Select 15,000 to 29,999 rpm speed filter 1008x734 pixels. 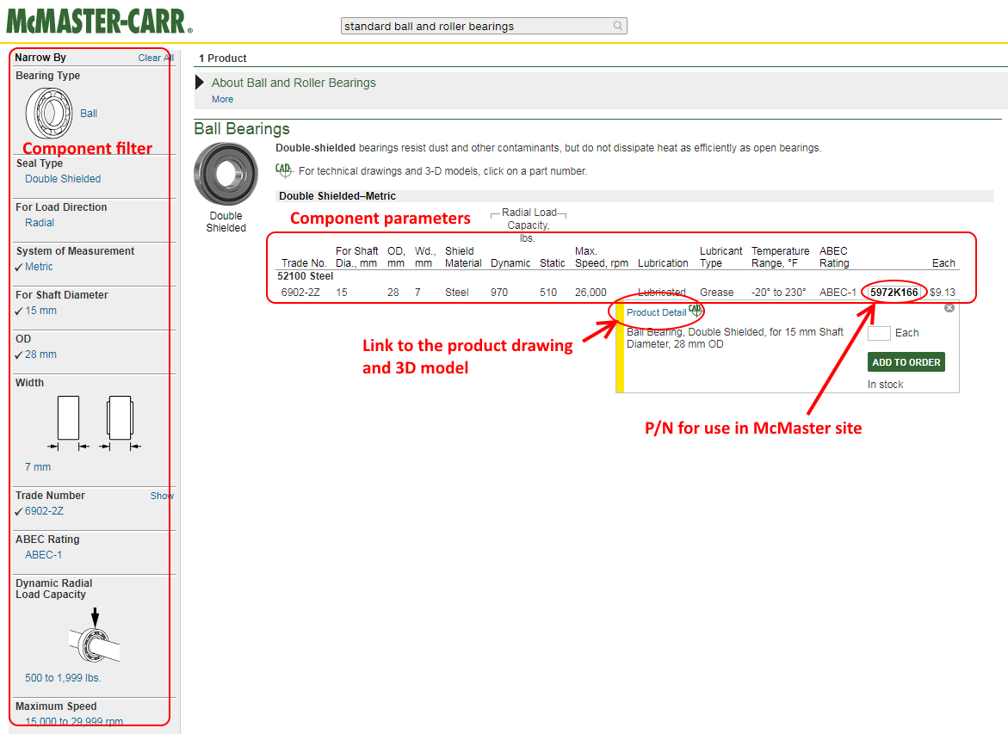point(74,721)
